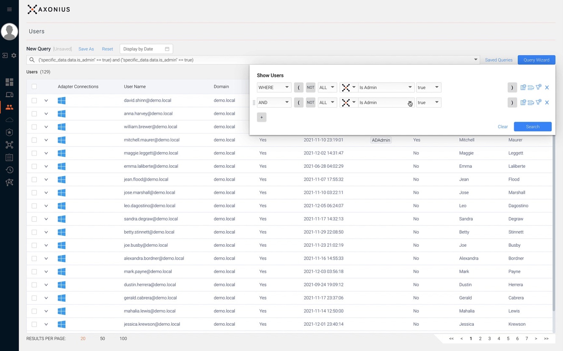Image resolution: width=563 pixels, height=351 pixels.
Task: Open the Users sidebar icon
Action: click(x=9, y=107)
